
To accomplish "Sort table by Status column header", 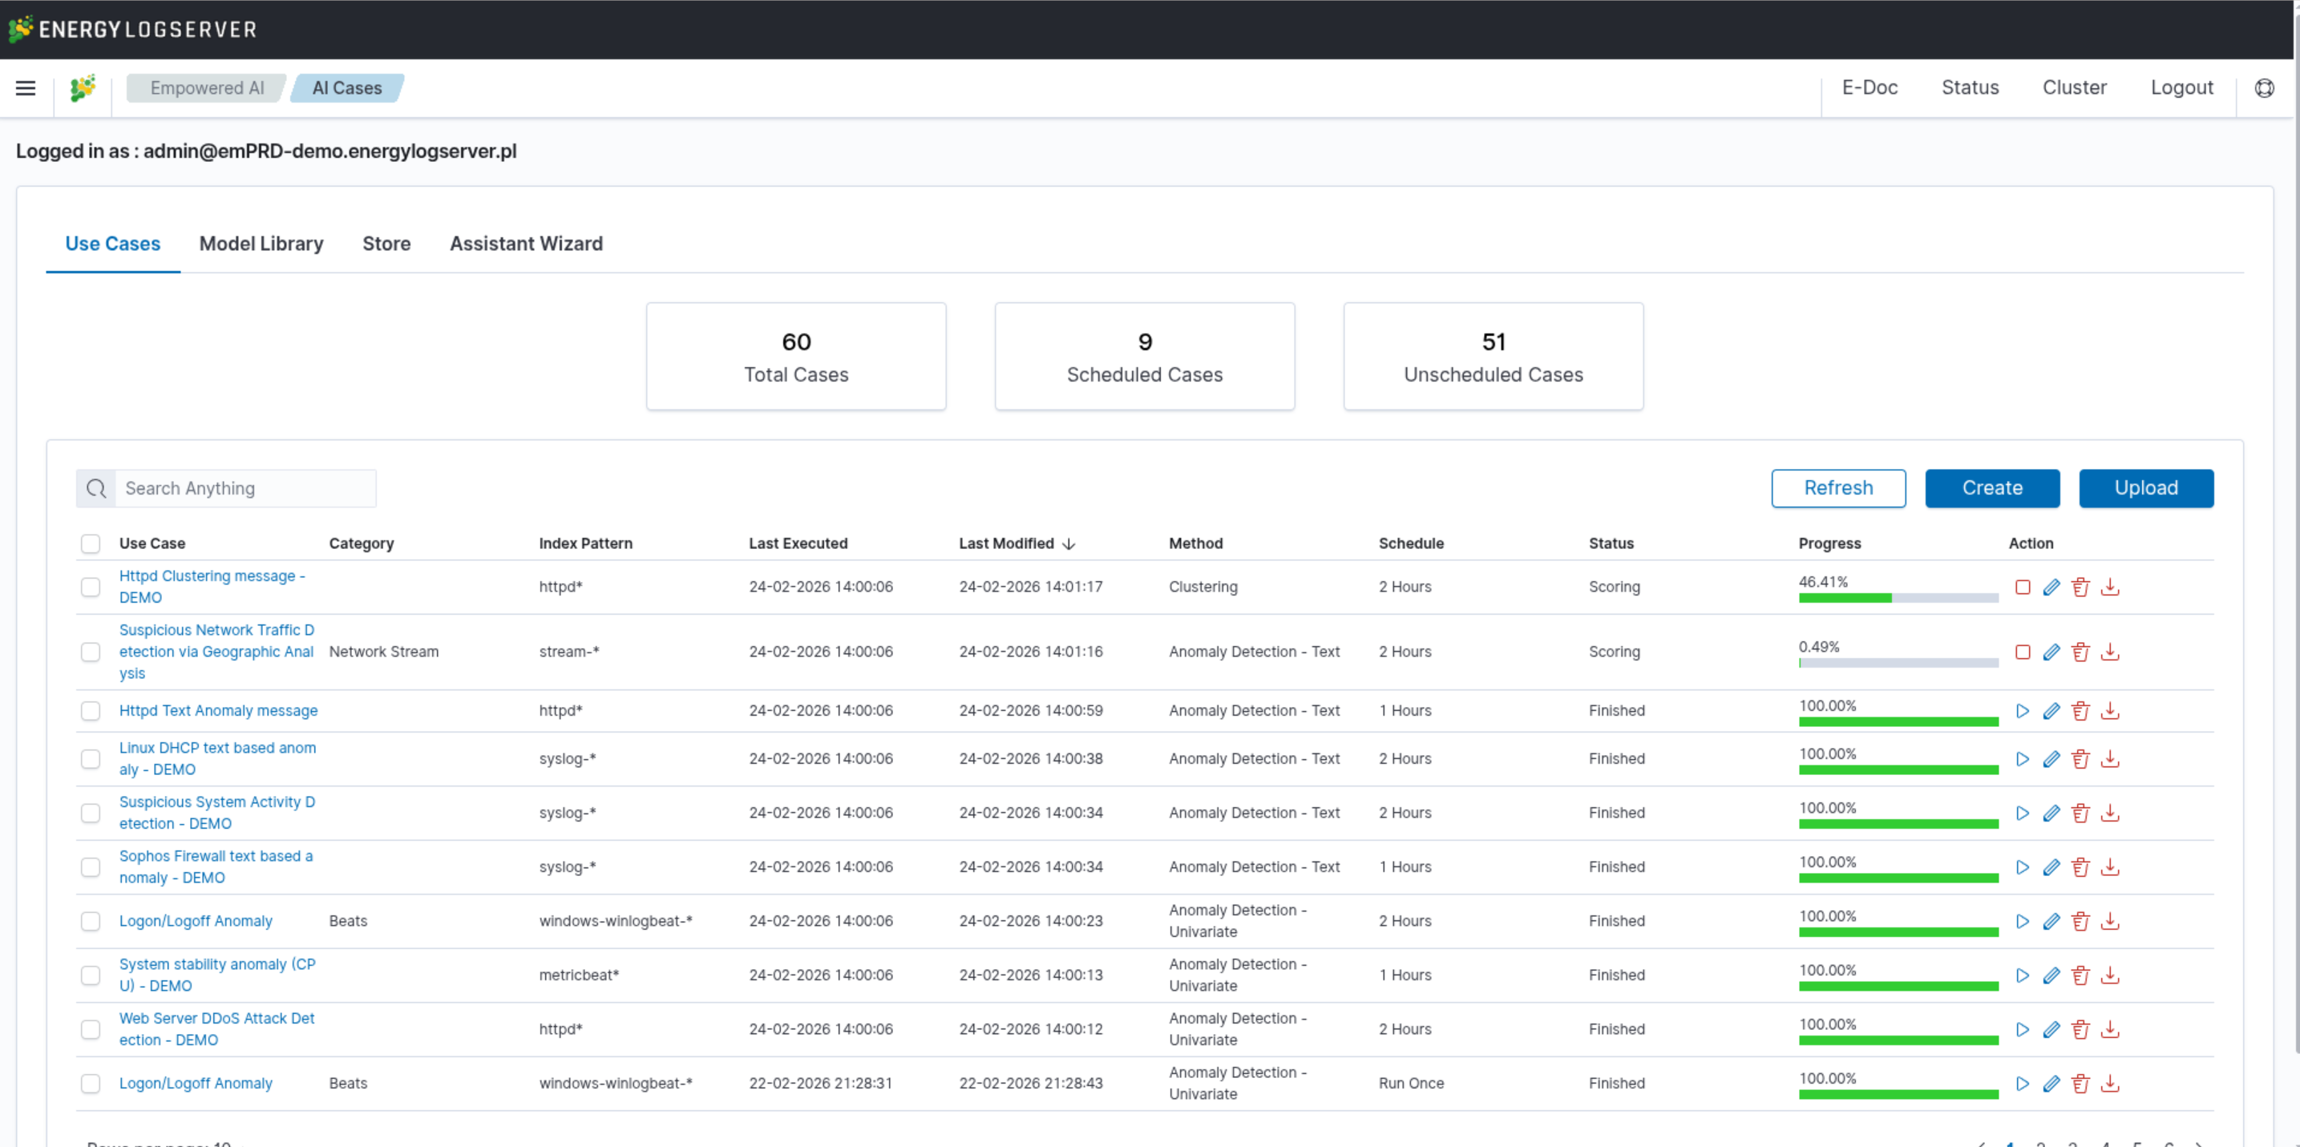I will [x=1611, y=543].
